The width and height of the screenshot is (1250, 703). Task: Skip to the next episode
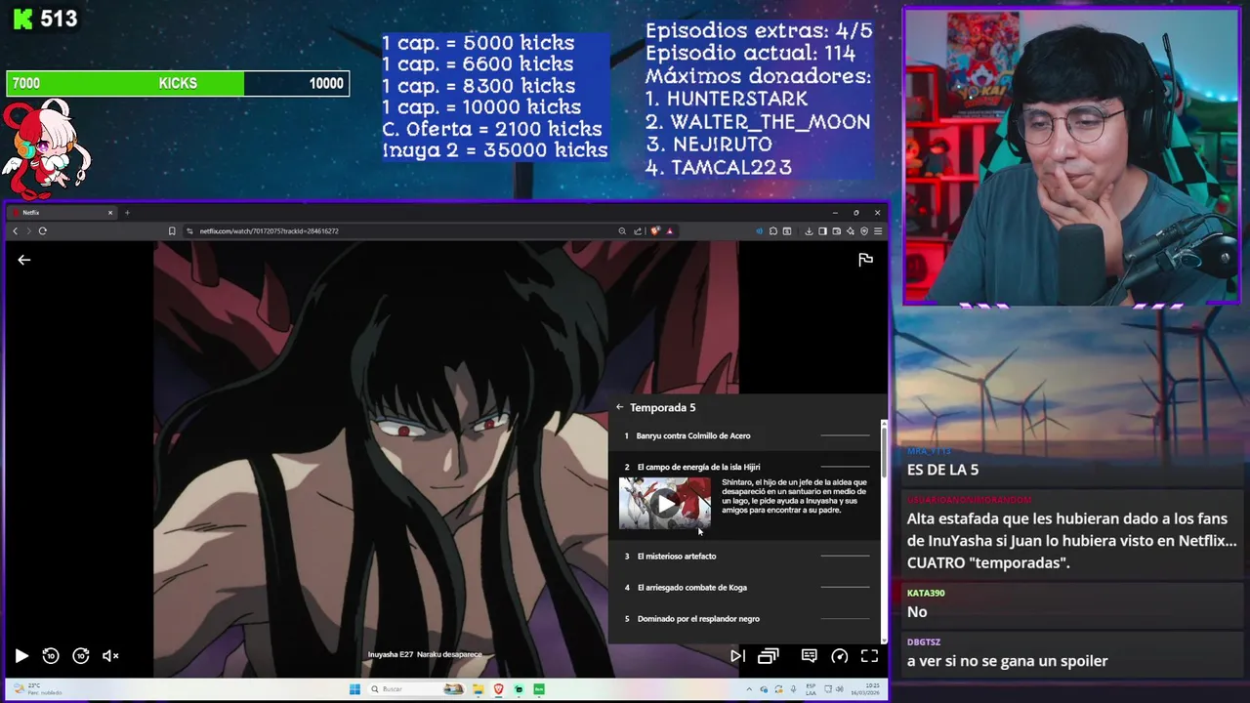pyautogui.click(x=737, y=656)
